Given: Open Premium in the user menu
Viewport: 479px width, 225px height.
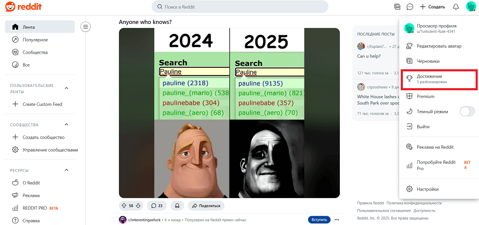Looking at the screenshot, I should (439, 97).
